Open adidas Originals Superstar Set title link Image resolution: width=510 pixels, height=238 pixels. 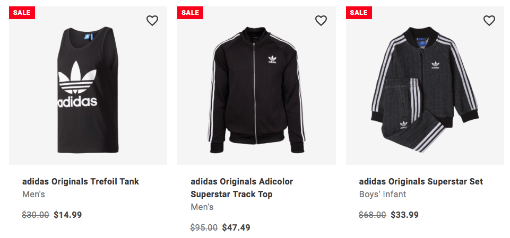pyautogui.click(x=421, y=181)
